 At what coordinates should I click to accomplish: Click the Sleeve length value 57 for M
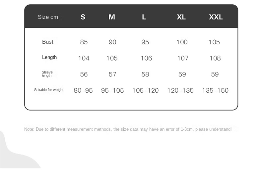point(112,74)
